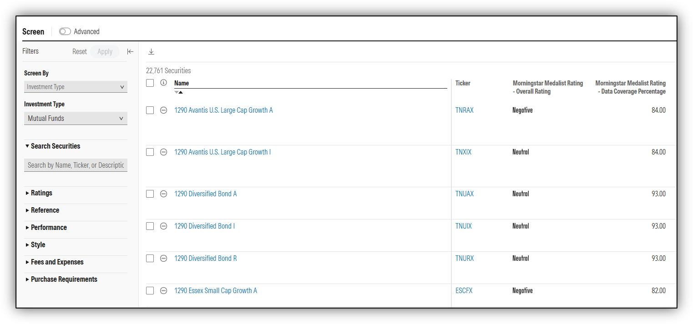Open the 1290 Avantis U.S. Large Cap Growth A link
This screenshot has height=324, width=693.
coord(223,110)
